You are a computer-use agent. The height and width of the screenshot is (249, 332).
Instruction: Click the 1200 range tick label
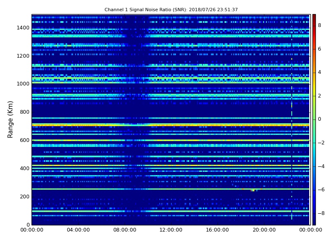pos(23,56)
